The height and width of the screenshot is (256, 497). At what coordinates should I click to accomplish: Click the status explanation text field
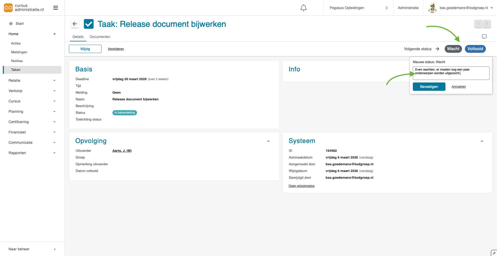click(451, 73)
